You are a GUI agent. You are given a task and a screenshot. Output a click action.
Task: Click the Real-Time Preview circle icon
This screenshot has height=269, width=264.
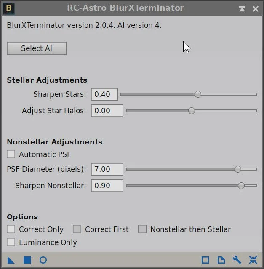coord(43,260)
